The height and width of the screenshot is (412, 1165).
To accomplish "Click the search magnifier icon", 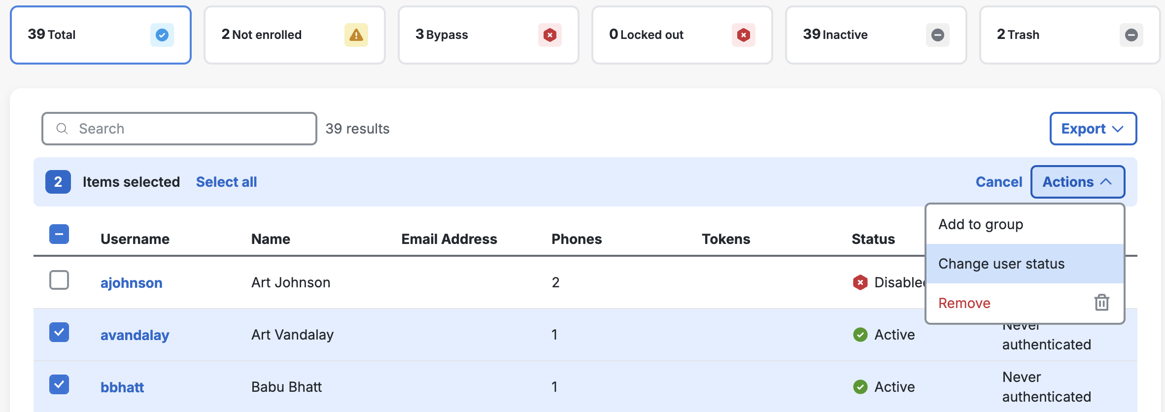I will [x=62, y=128].
